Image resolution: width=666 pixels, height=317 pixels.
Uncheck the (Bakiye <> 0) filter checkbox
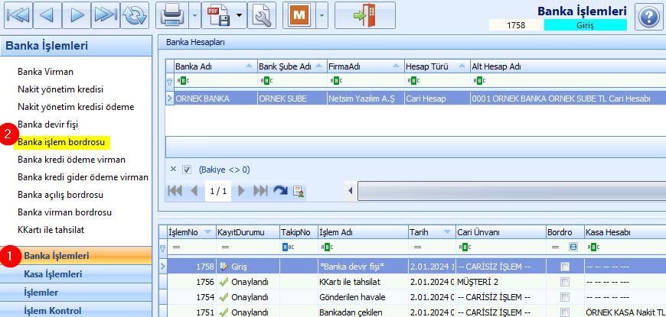pos(186,170)
